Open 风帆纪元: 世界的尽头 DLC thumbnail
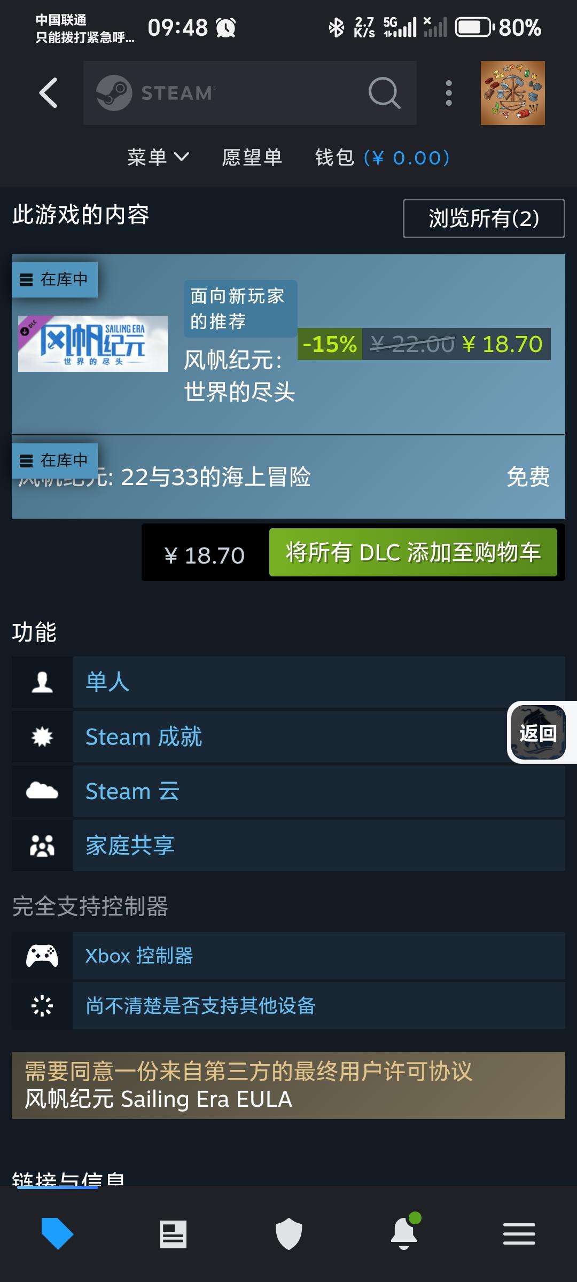This screenshot has width=577, height=1282. [x=93, y=343]
